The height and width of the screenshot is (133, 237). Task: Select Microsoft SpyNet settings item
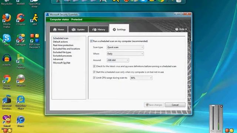click(x=61, y=63)
